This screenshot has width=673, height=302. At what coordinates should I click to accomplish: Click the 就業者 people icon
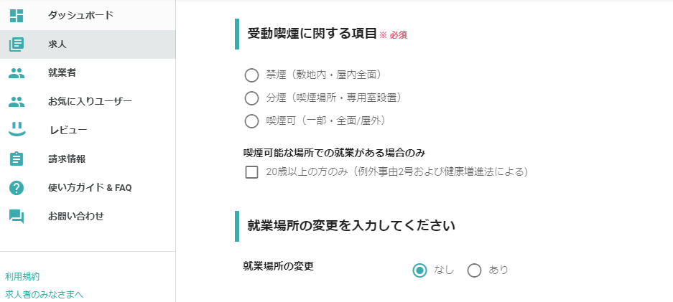[17, 73]
